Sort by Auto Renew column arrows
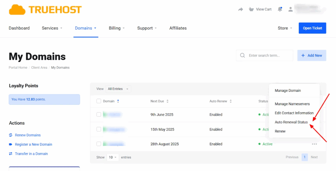The width and height of the screenshot is (336, 171). [231, 101]
